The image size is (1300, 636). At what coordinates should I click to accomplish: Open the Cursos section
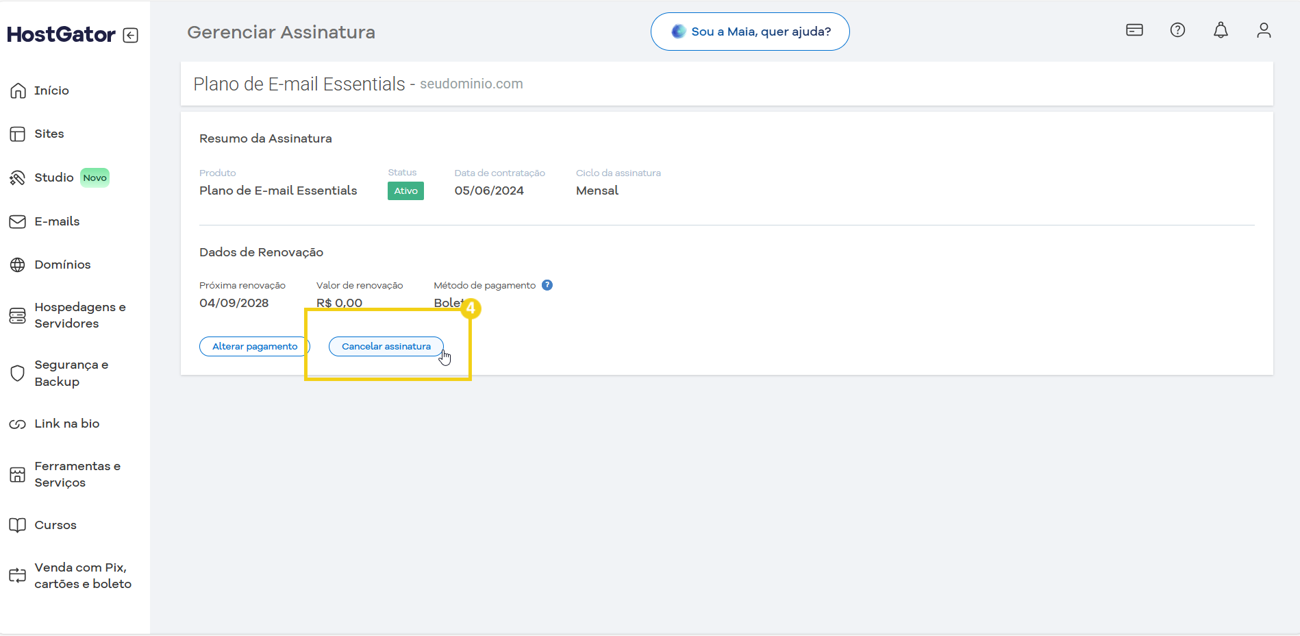click(55, 525)
